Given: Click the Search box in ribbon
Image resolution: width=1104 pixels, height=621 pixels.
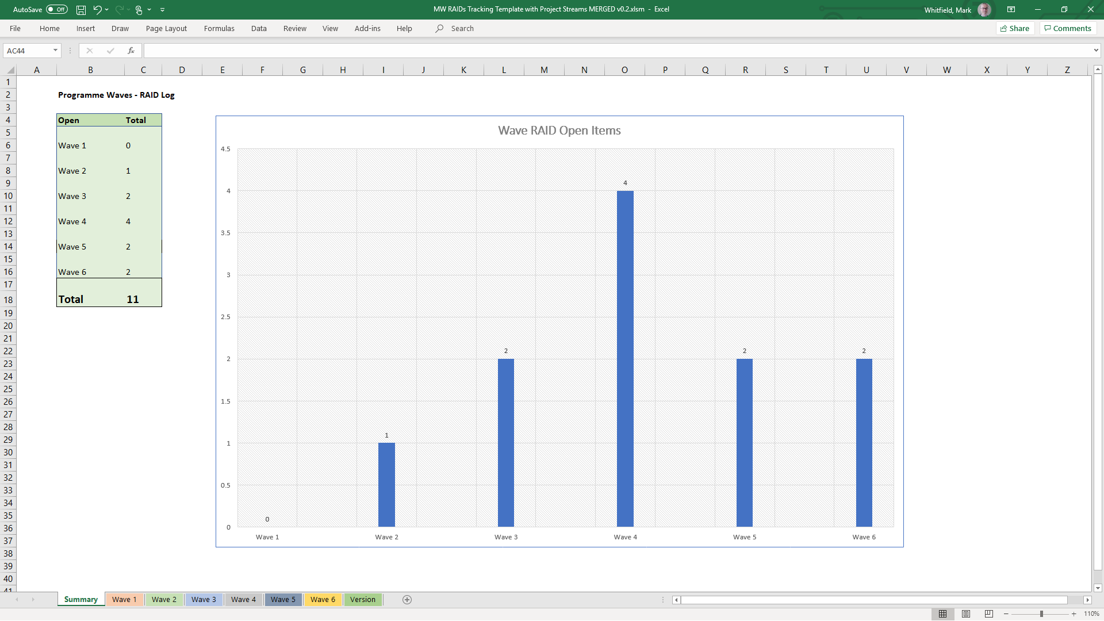Looking at the screenshot, I should (x=462, y=28).
